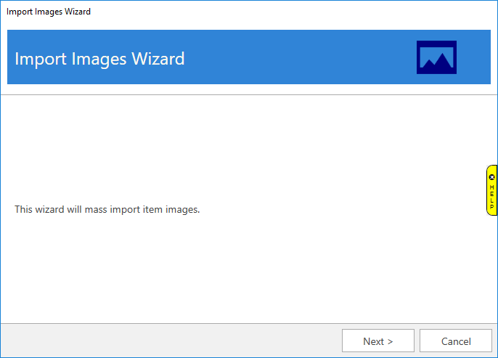The image size is (498, 358).
Task: Click the mass import description text
Action: (x=107, y=209)
